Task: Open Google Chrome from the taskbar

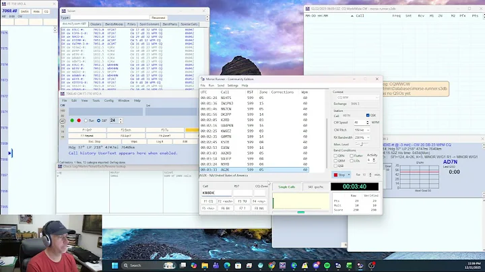Action: click(x=271, y=265)
